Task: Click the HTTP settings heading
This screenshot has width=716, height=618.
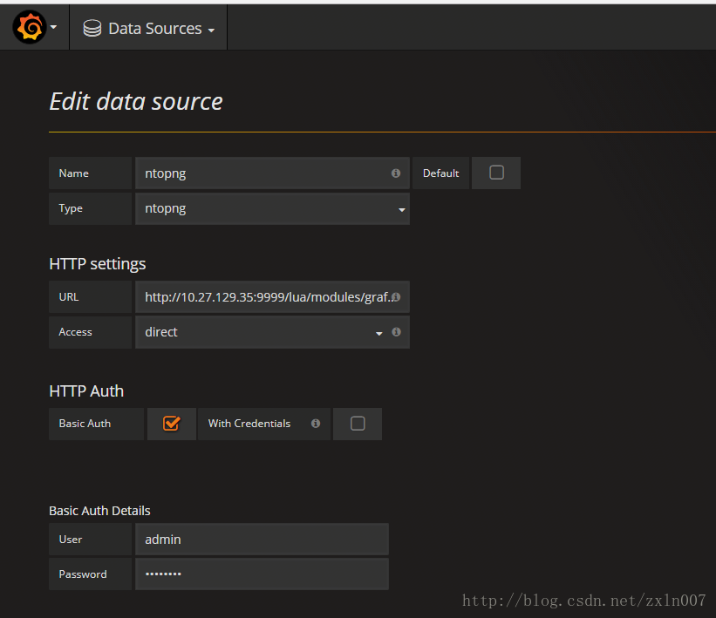Action: point(98,264)
